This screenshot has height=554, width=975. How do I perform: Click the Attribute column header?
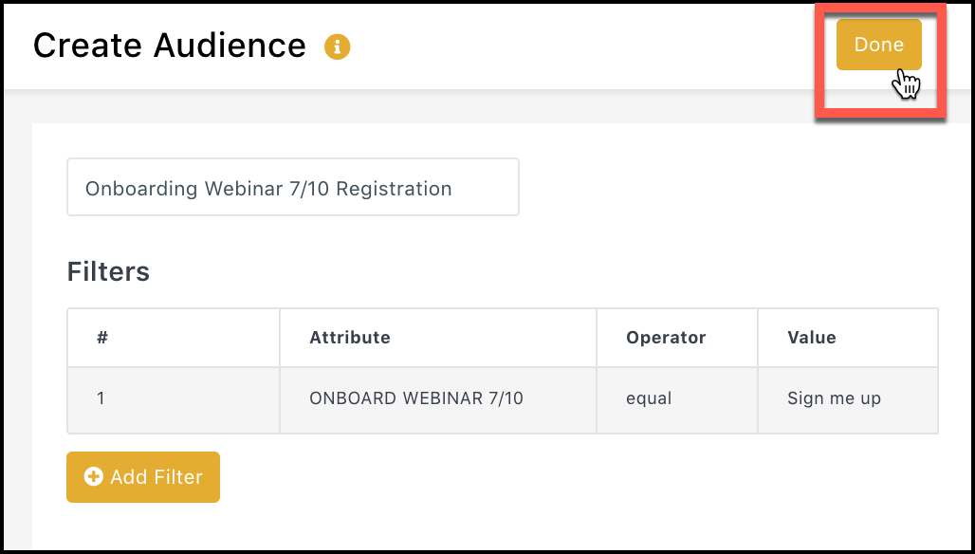tap(350, 338)
